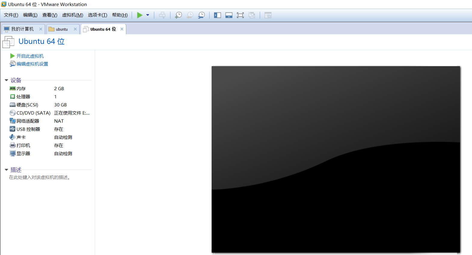Collapse the 设备 section
This screenshot has width=472, height=255.
coord(6,80)
